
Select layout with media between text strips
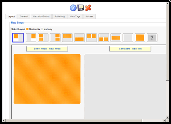pos(116,37)
